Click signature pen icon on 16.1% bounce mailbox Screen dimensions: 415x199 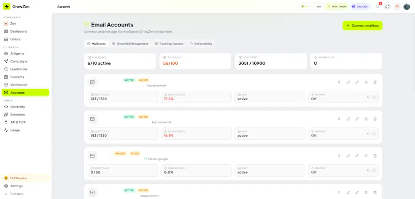[348, 119]
